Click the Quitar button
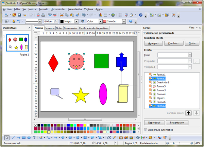This screenshot has width=204, height=147. pyautogui.click(x=192, y=43)
